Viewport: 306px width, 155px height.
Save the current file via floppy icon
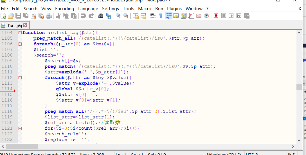(x=18, y=16)
